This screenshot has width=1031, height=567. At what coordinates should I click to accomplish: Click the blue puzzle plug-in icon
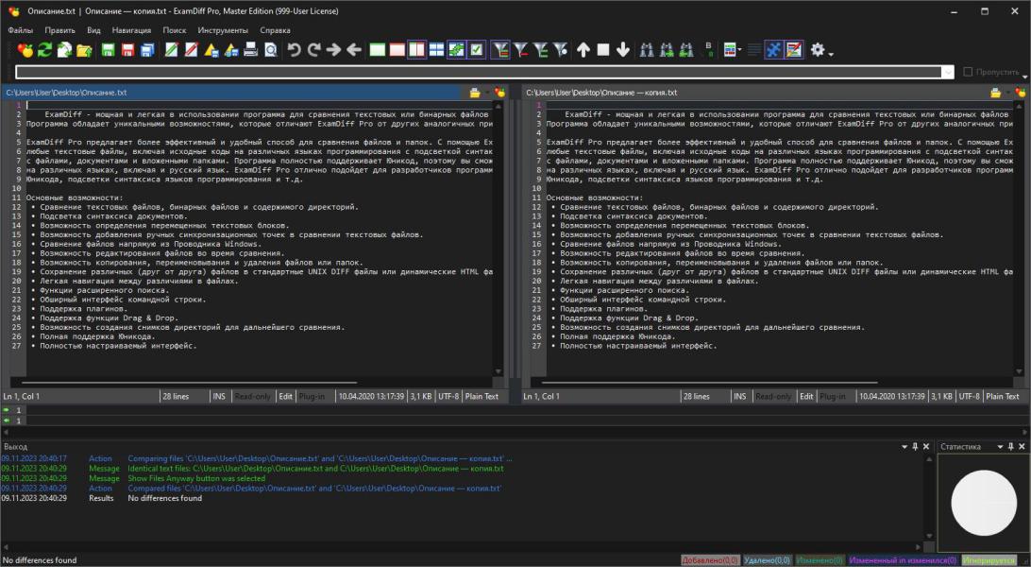pos(774,50)
